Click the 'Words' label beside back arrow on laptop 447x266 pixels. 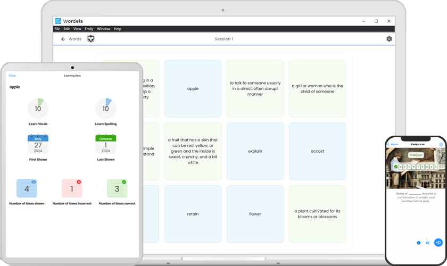tap(75, 39)
